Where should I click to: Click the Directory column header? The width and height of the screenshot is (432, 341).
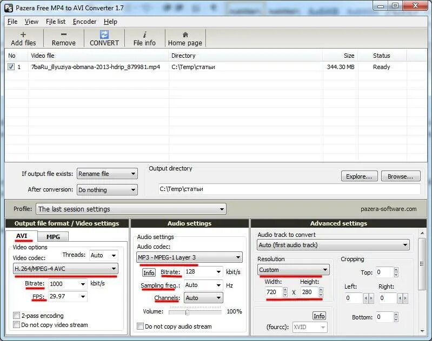tap(245, 56)
